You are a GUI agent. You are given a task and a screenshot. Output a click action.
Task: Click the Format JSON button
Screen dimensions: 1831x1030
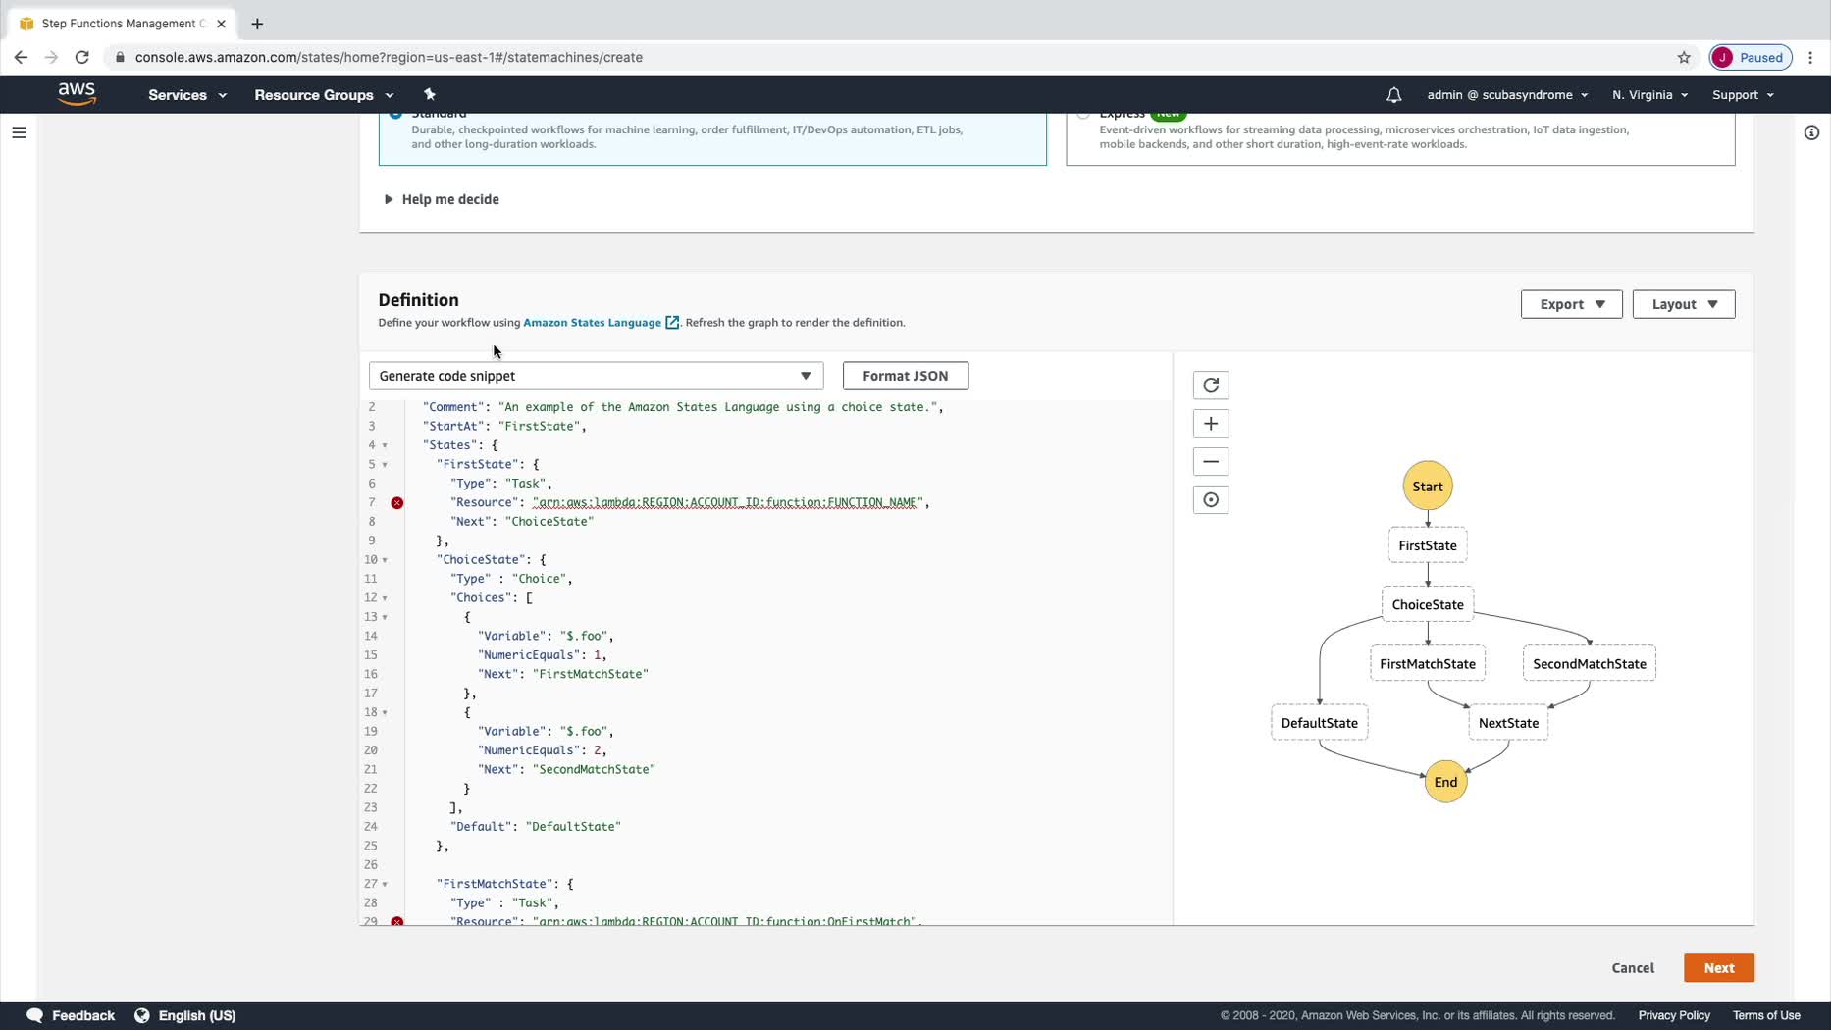[905, 376]
